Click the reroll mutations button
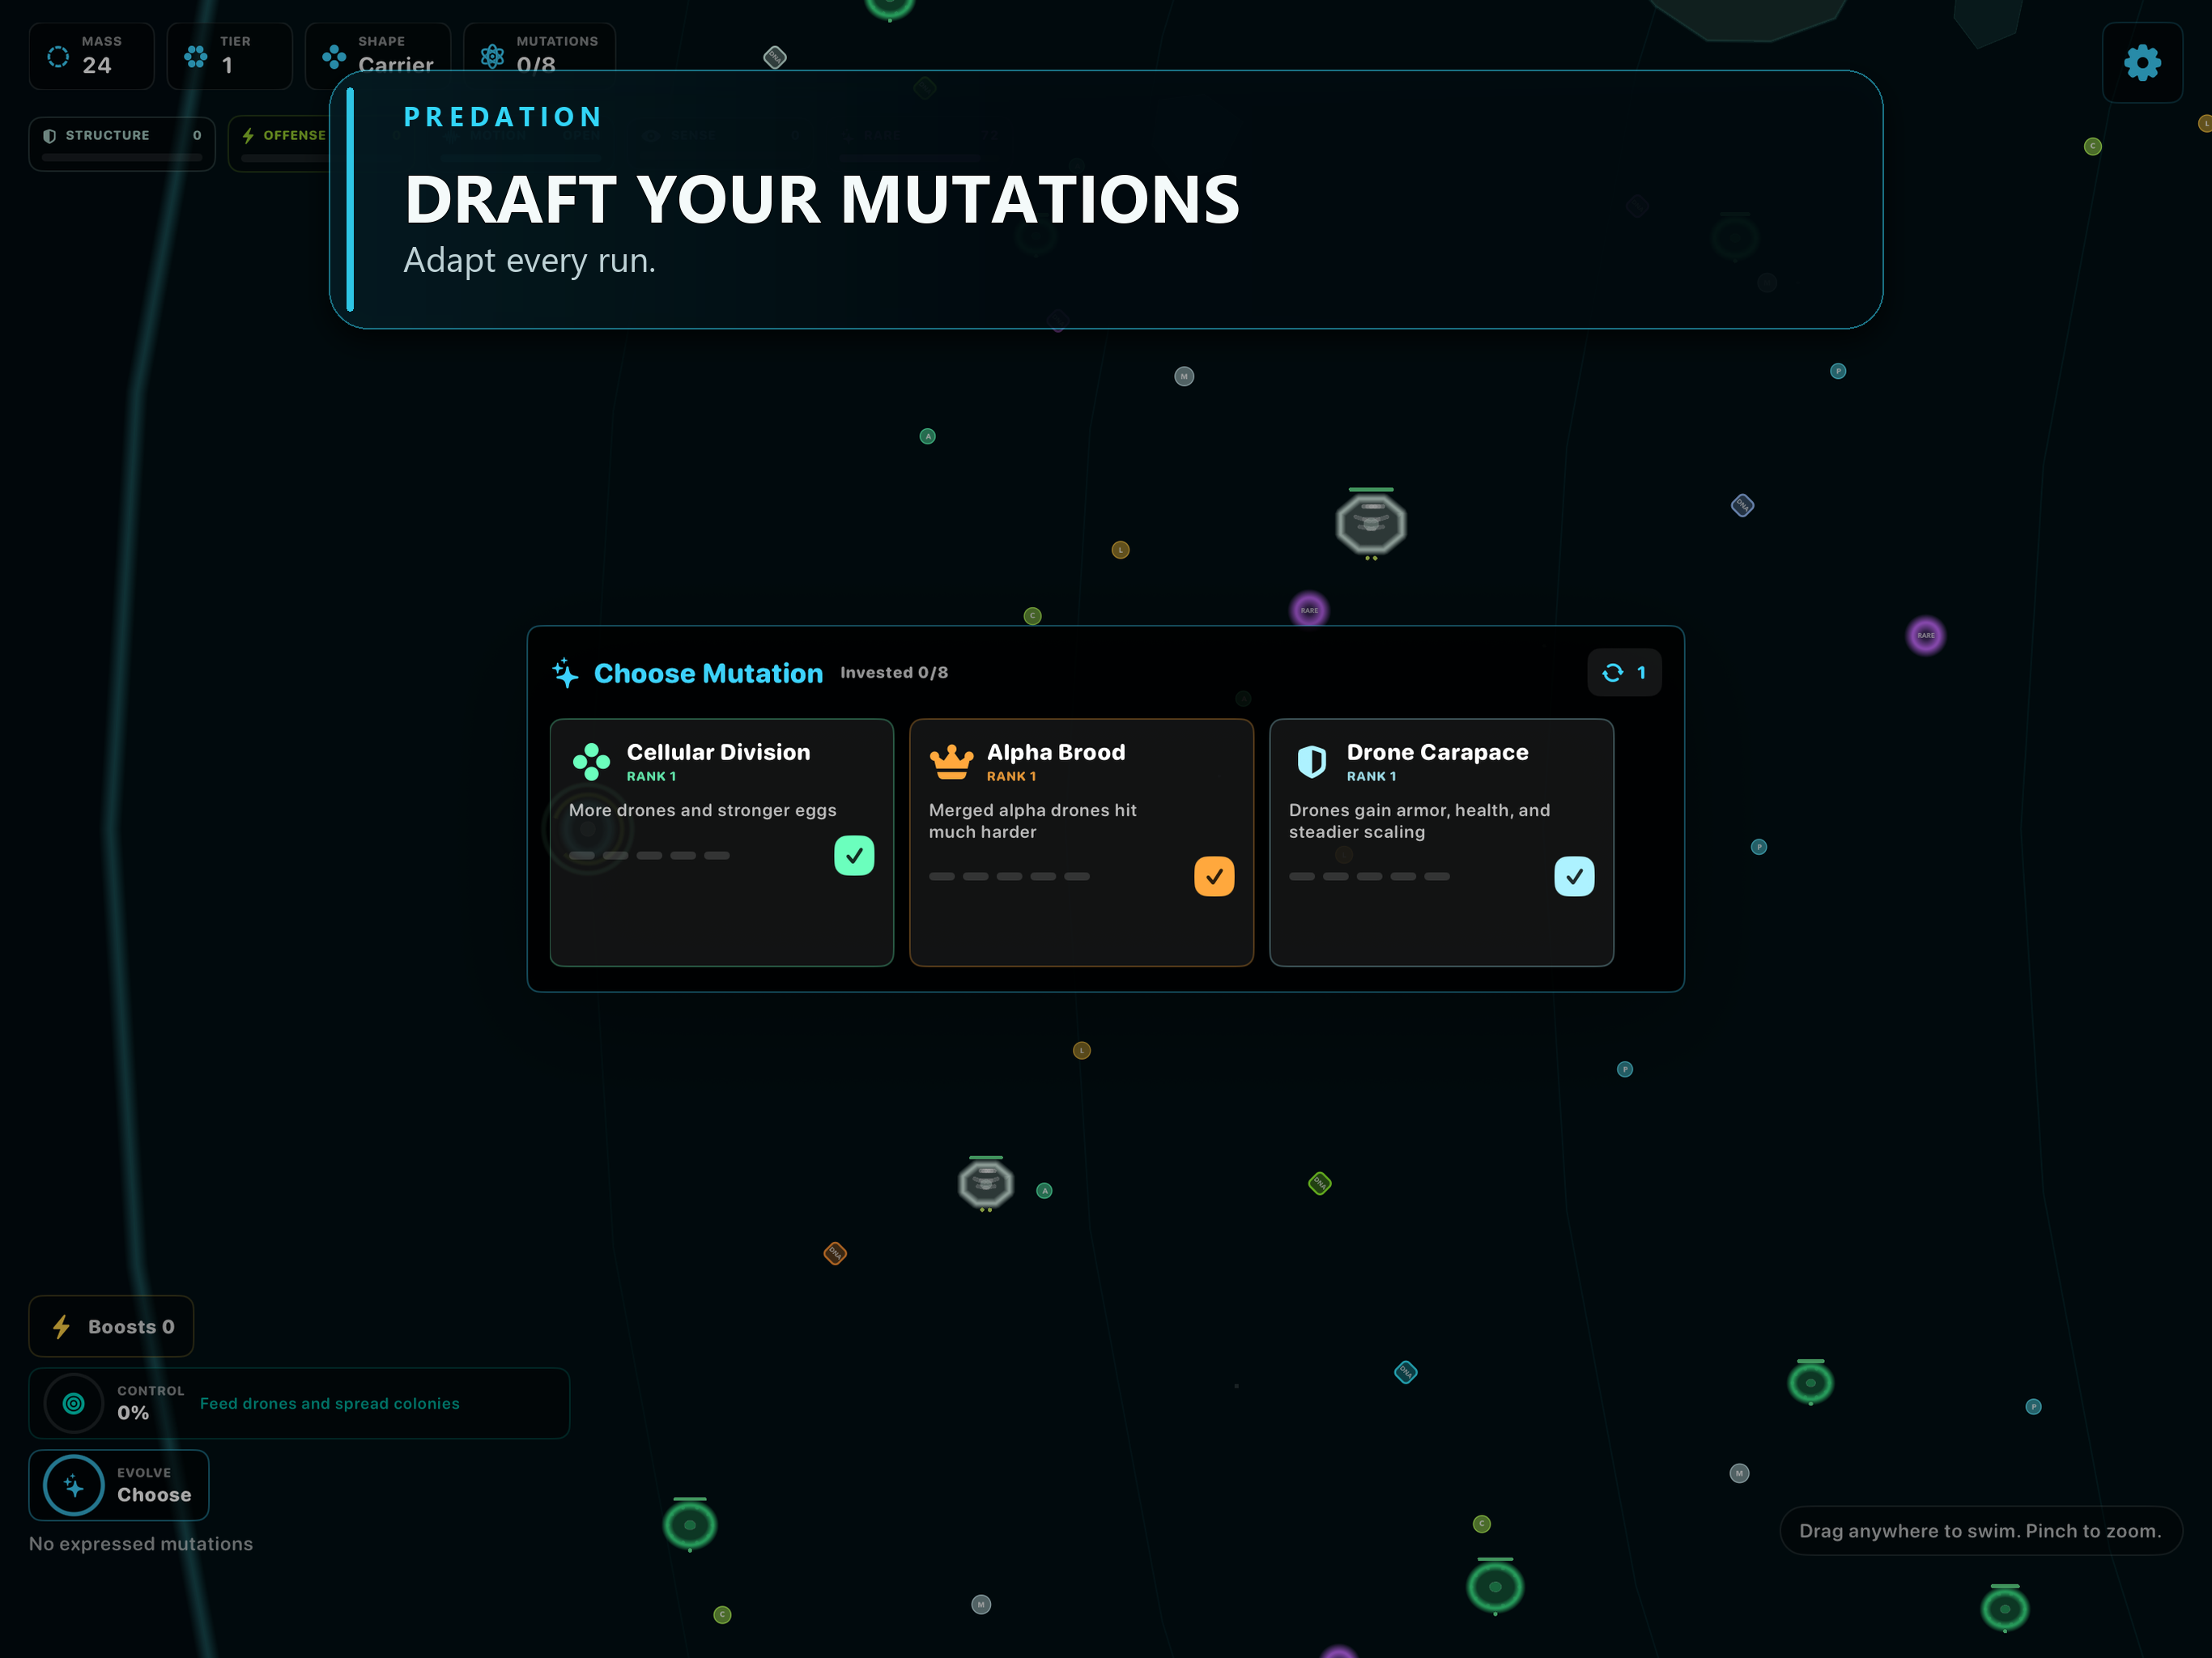 (1624, 672)
